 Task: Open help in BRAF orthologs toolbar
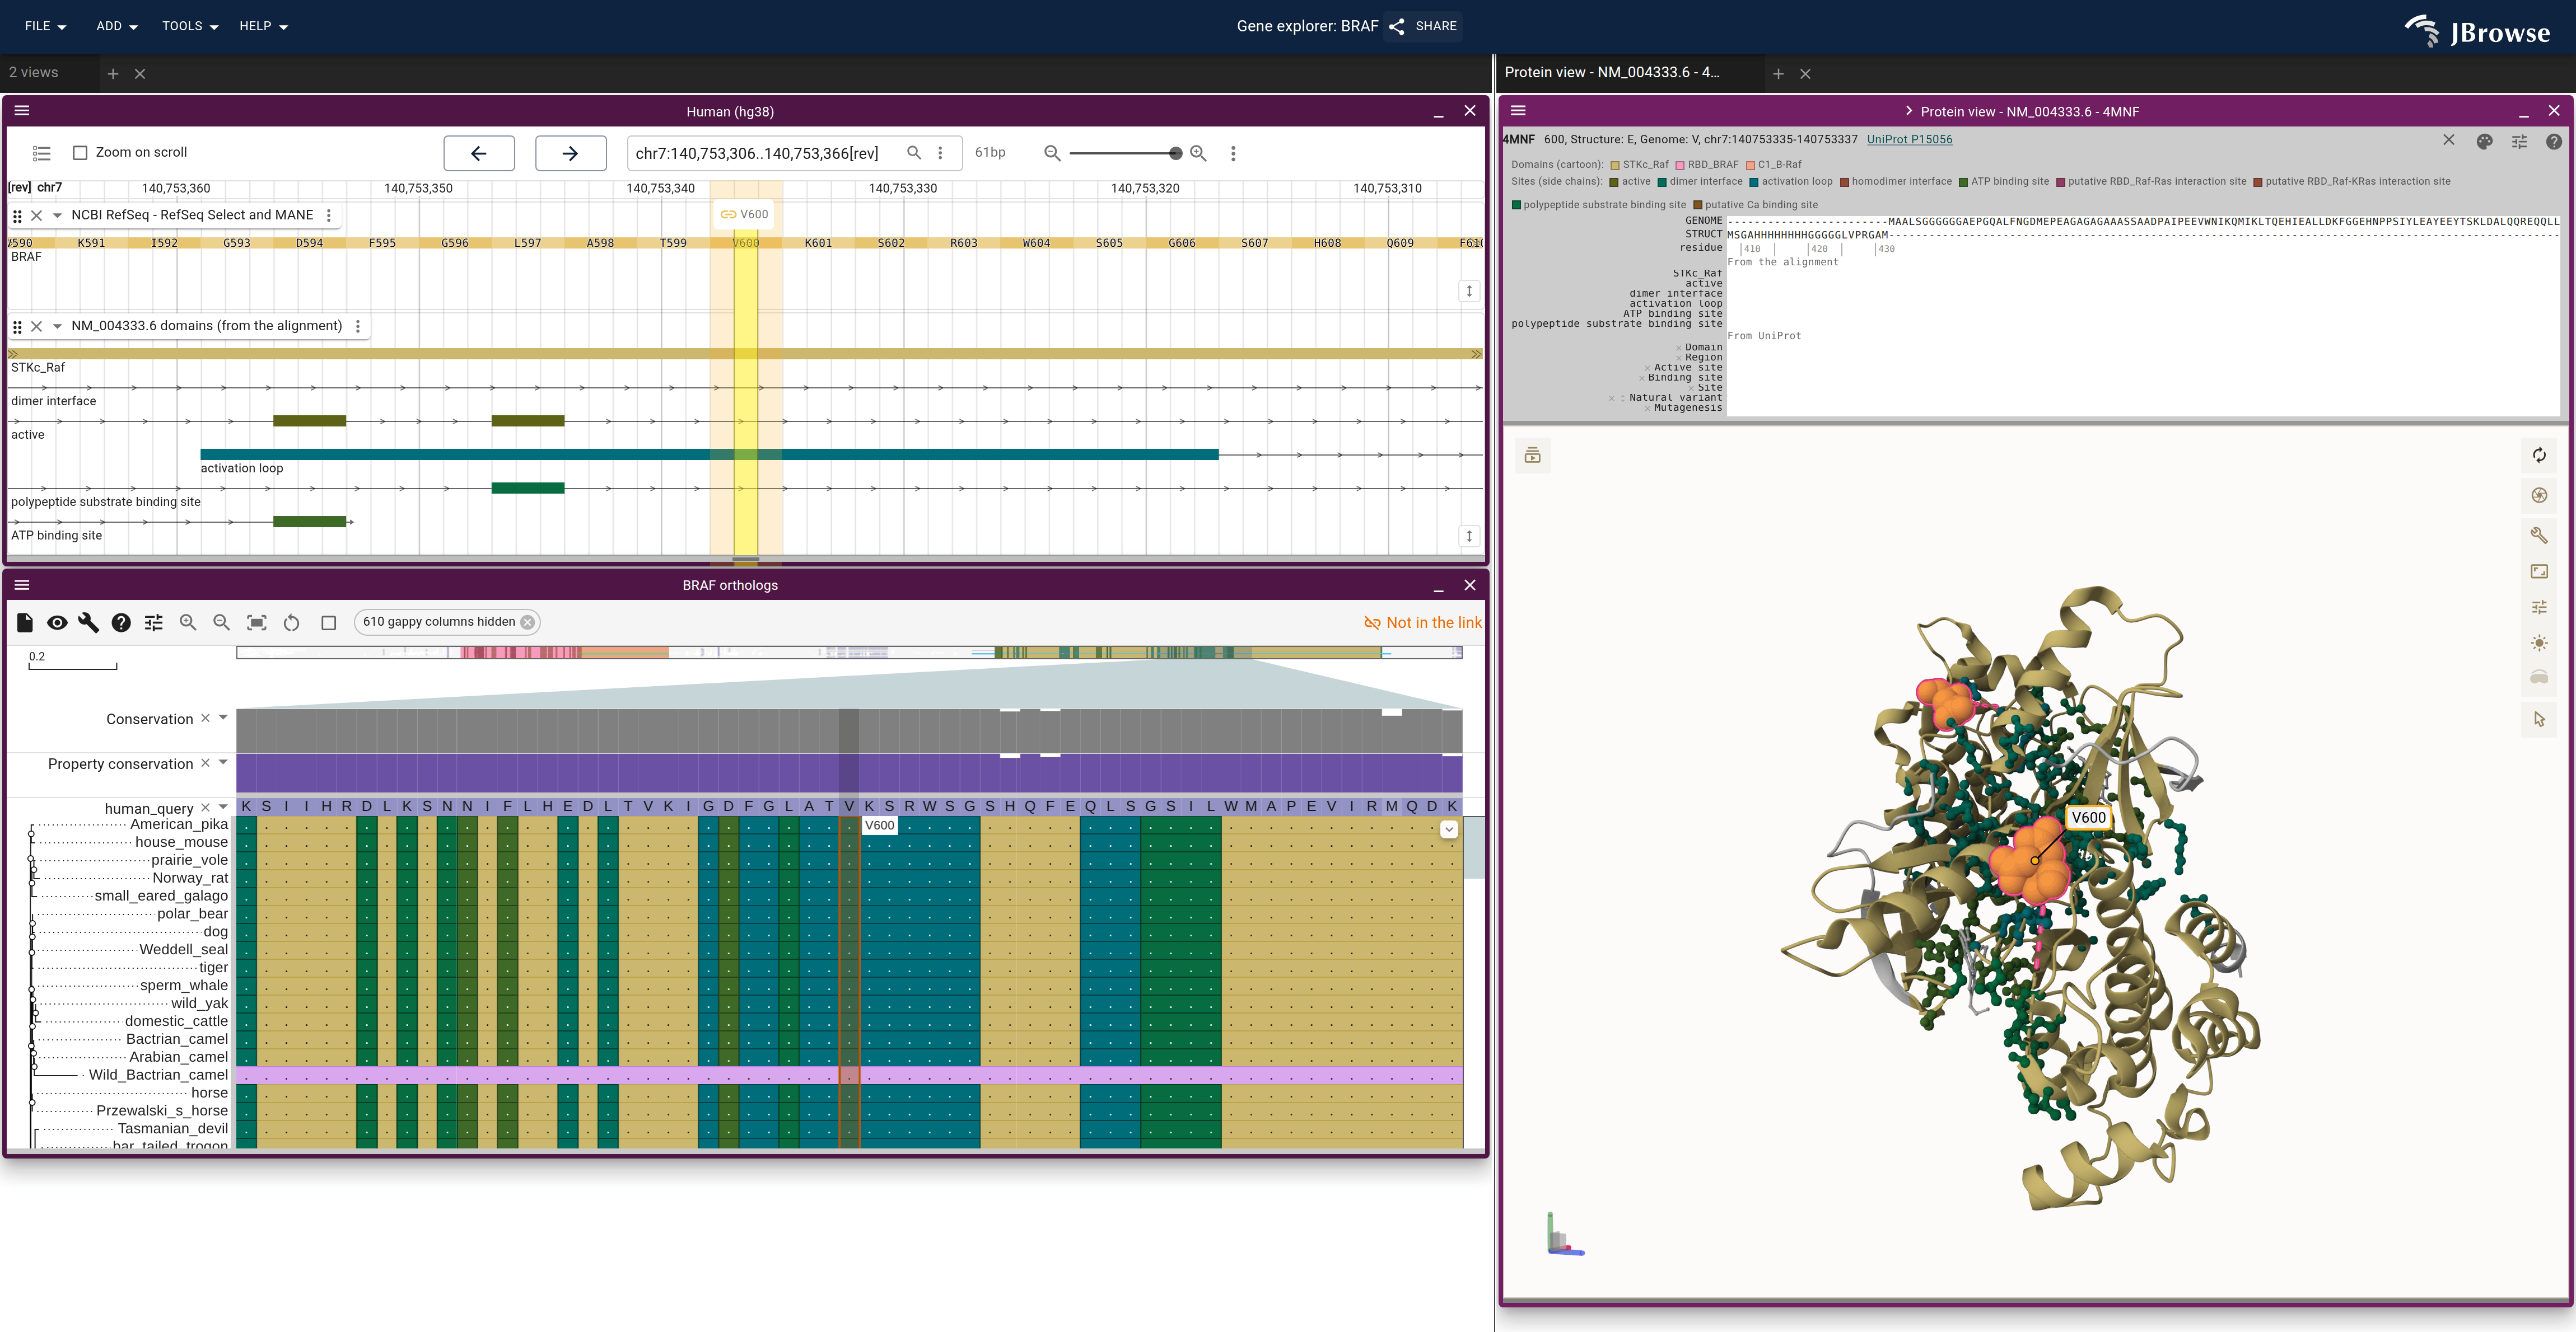pyautogui.click(x=121, y=622)
